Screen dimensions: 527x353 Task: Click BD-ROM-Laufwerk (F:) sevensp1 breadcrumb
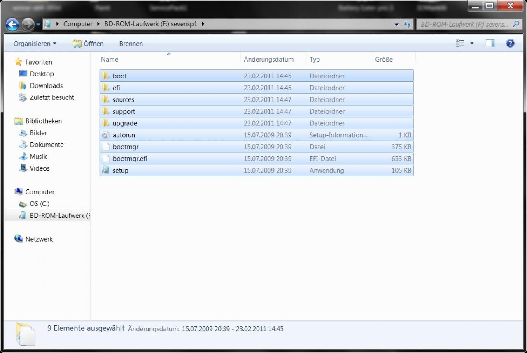point(151,24)
